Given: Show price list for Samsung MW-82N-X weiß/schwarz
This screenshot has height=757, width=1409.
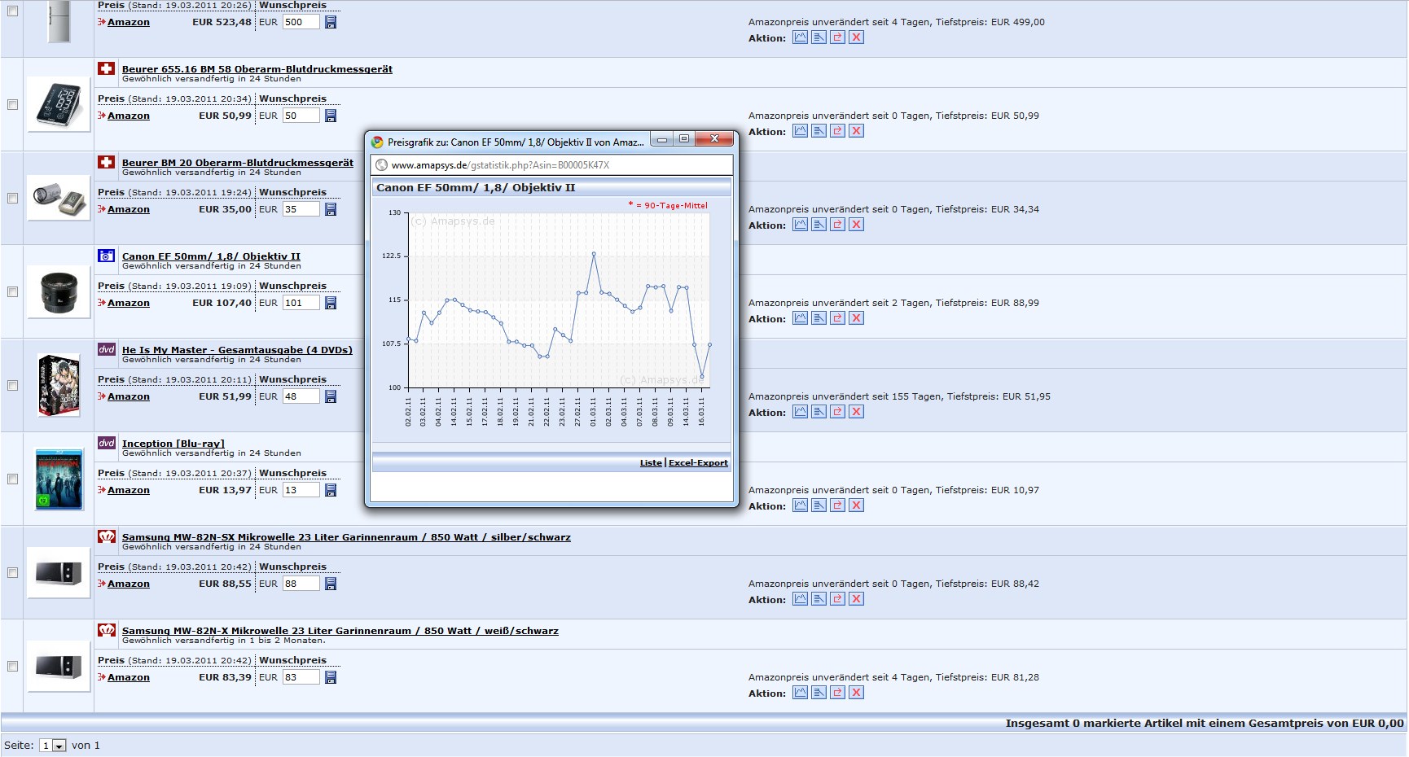Looking at the screenshot, I should point(819,693).
